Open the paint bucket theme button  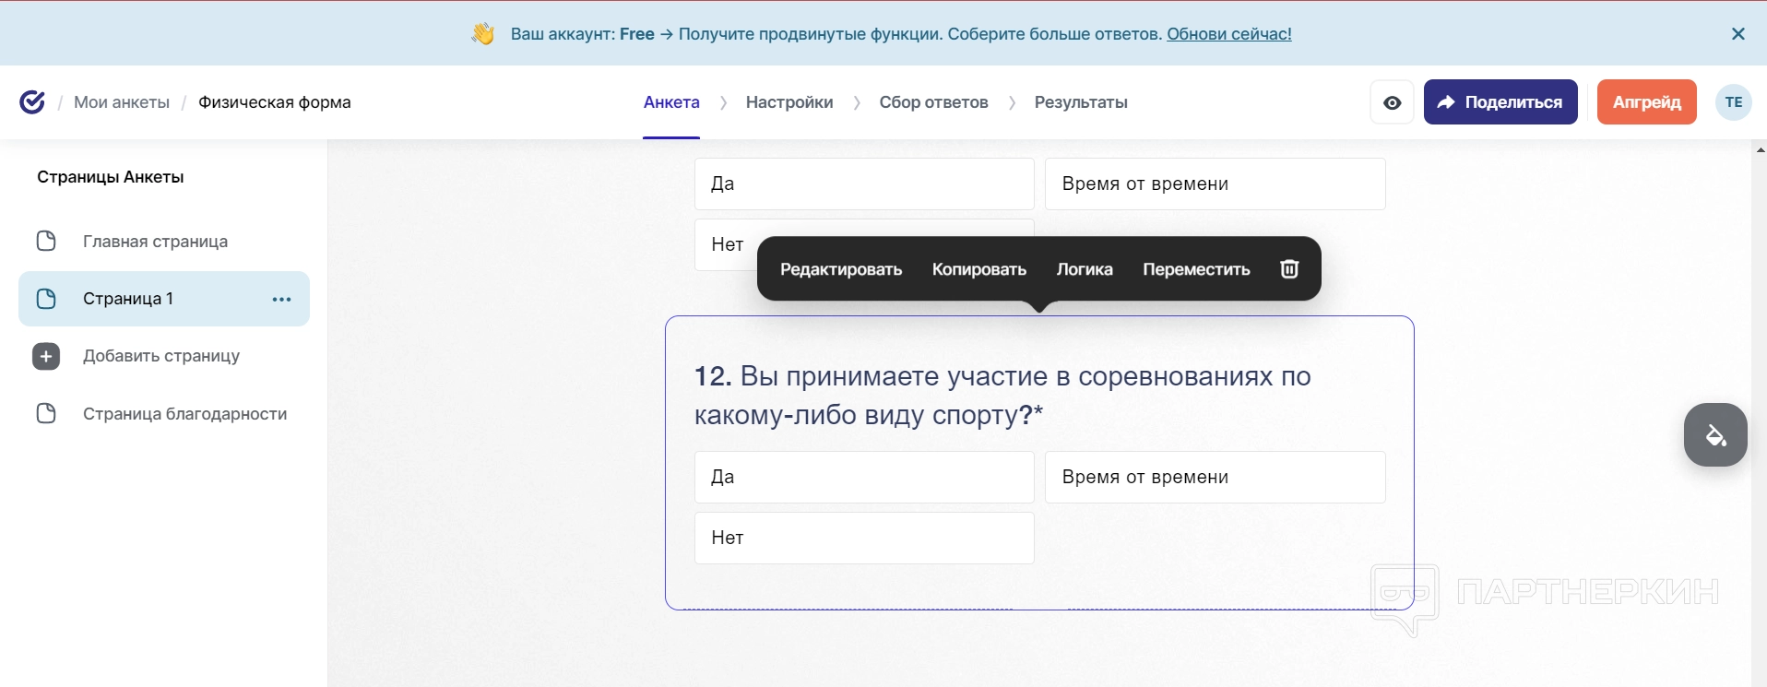tap(1715, 435)
